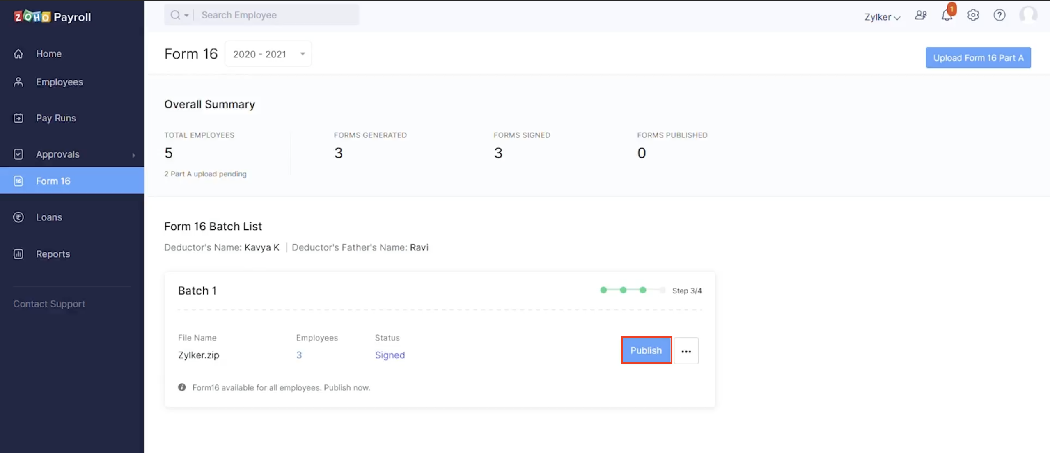Open the settings gear icon
1050x453 pixels.
pos(973,16)
